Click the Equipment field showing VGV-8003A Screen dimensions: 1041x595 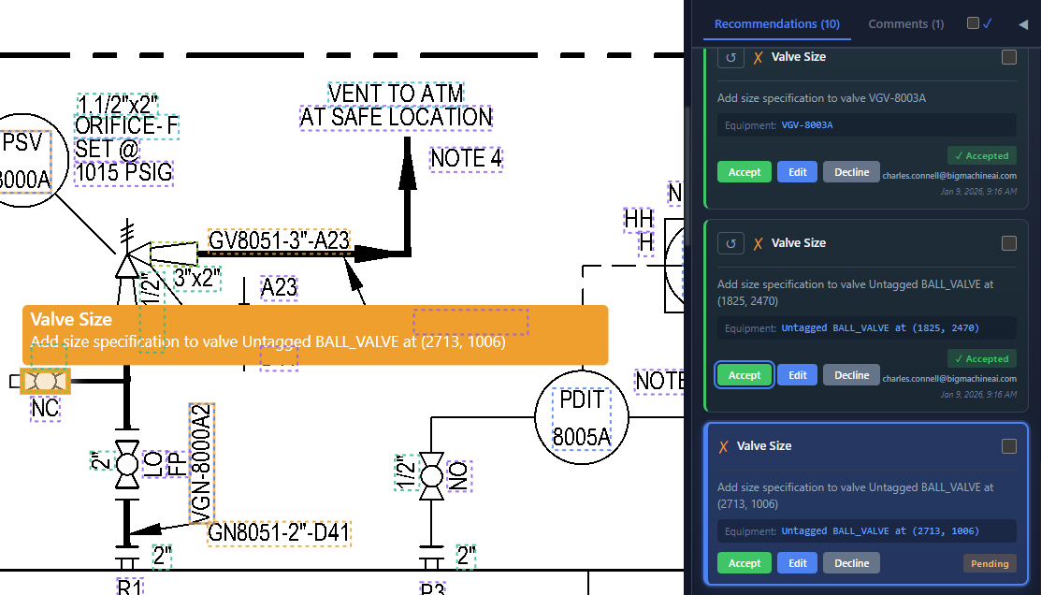click(866, 125)
